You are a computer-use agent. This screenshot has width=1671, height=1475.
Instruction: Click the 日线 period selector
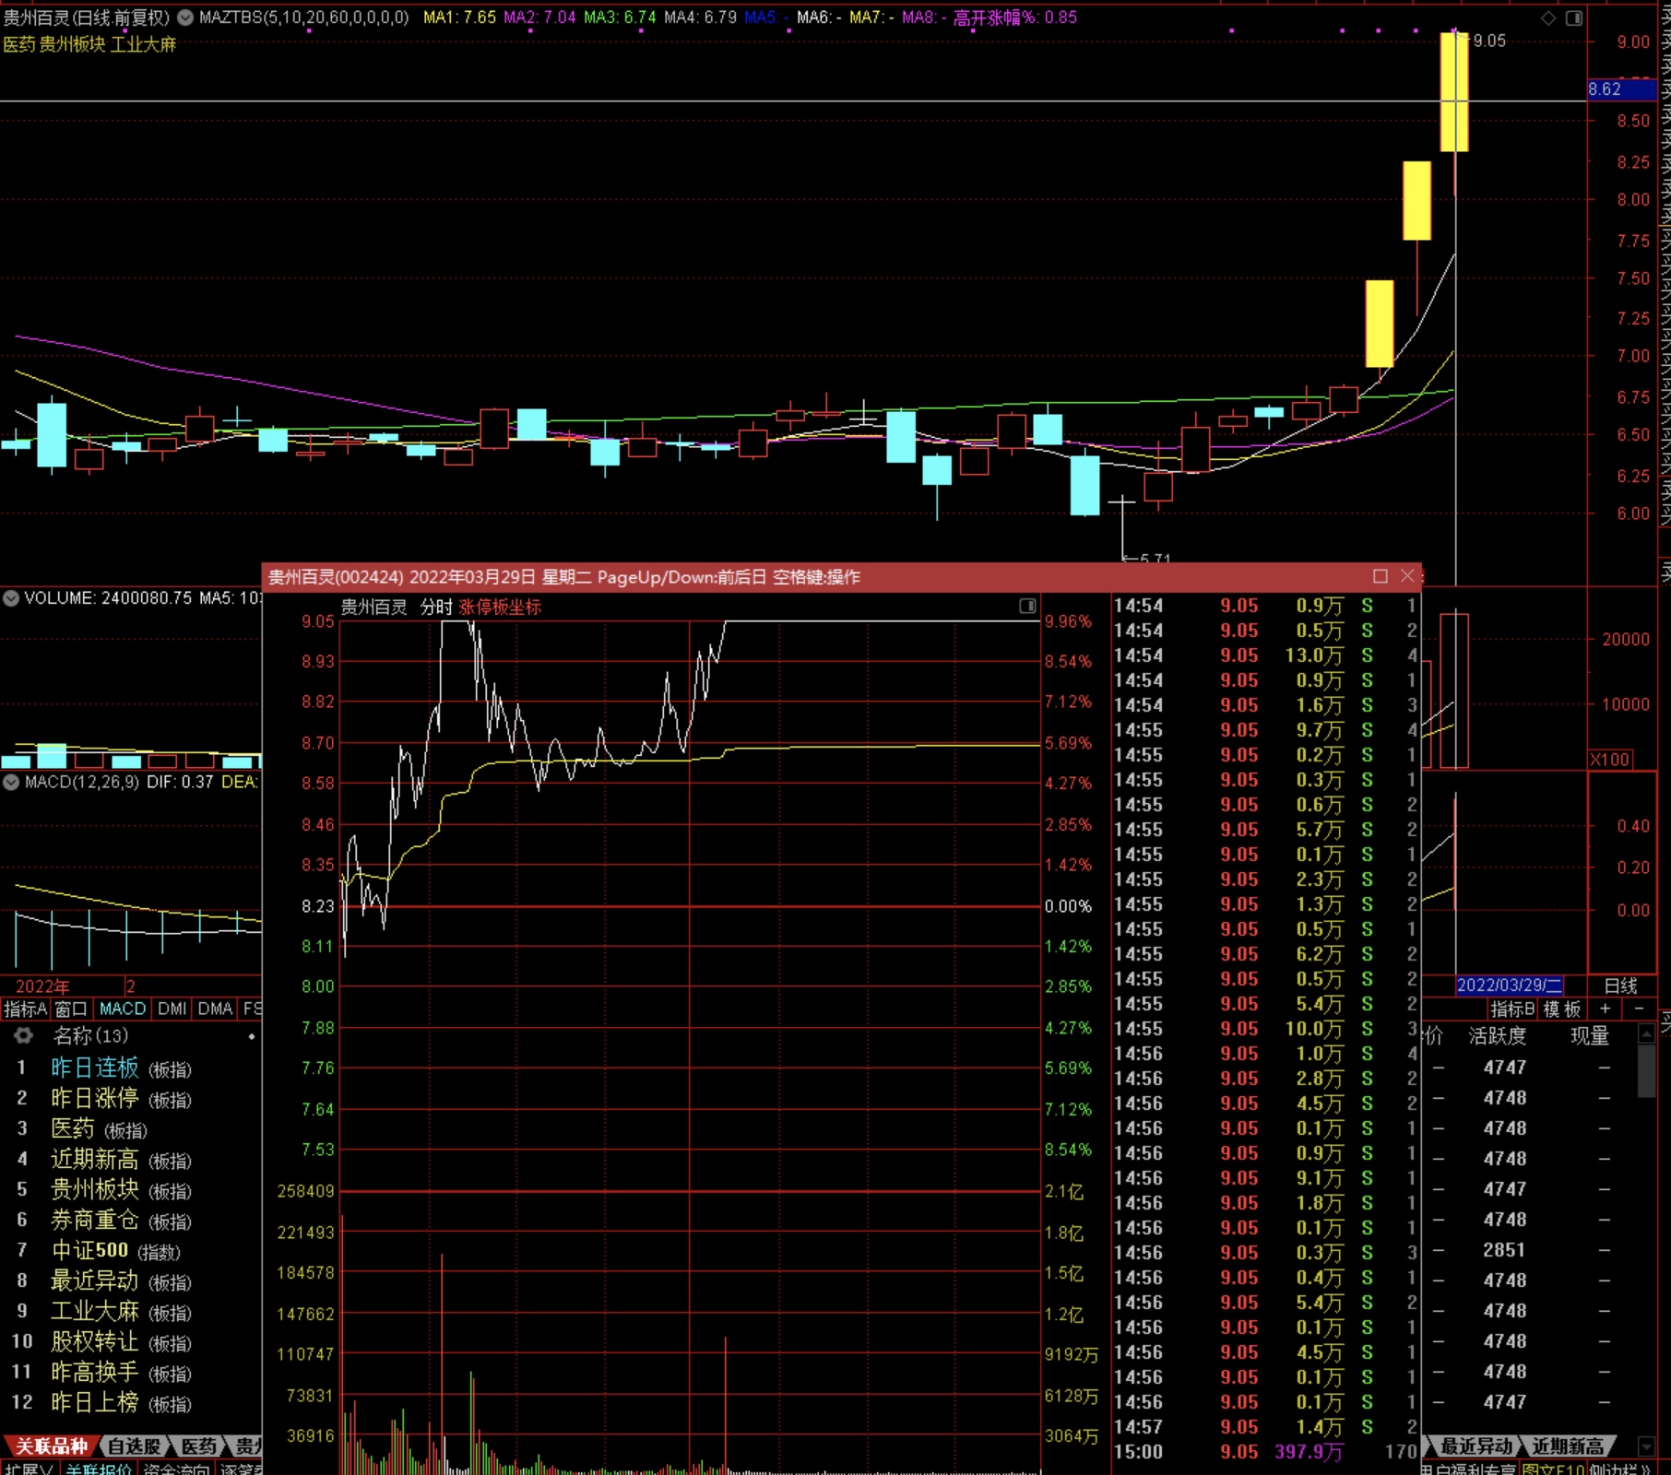pos(1620,985)
